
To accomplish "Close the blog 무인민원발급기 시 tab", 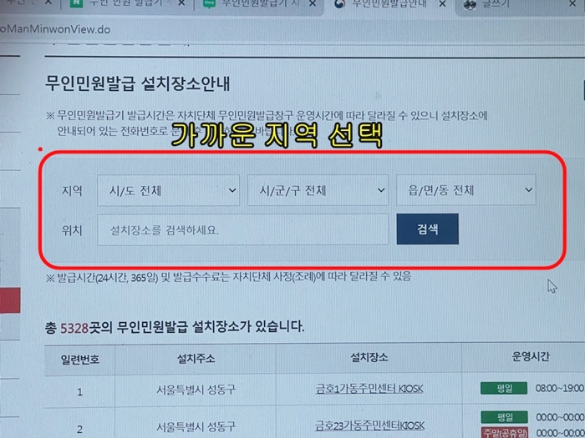I will pos(313,3).
